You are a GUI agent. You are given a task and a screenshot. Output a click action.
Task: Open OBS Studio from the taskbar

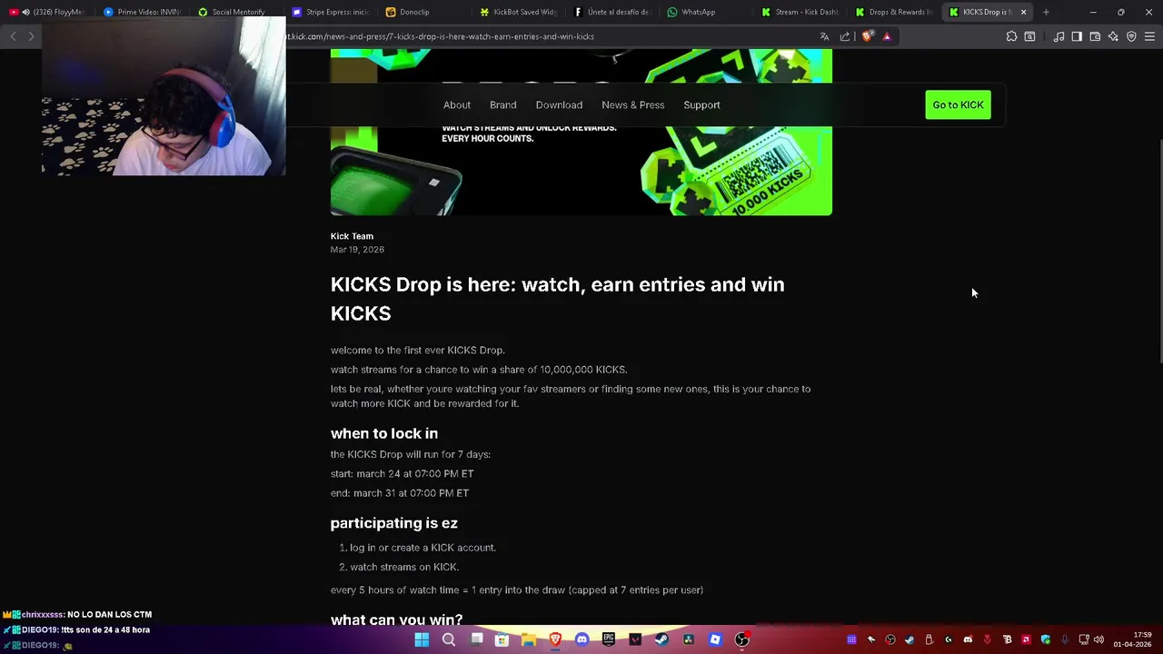pos(741,639)
